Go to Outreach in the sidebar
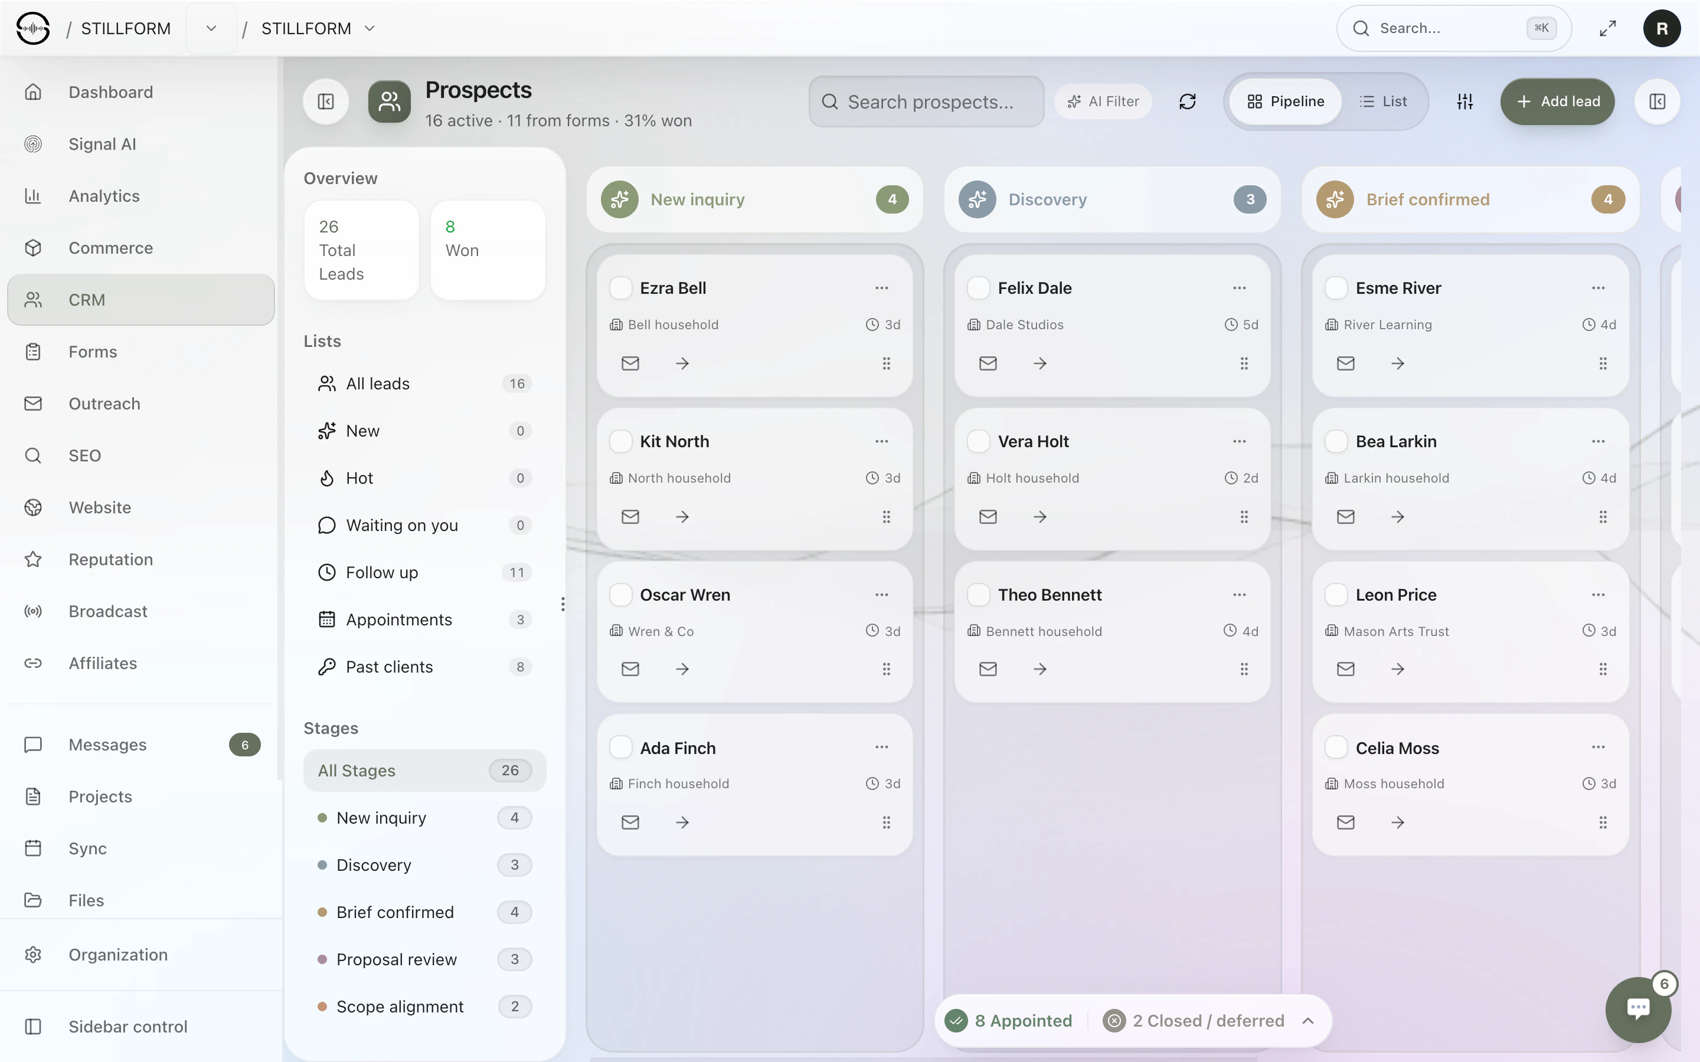 pos(141,404)
